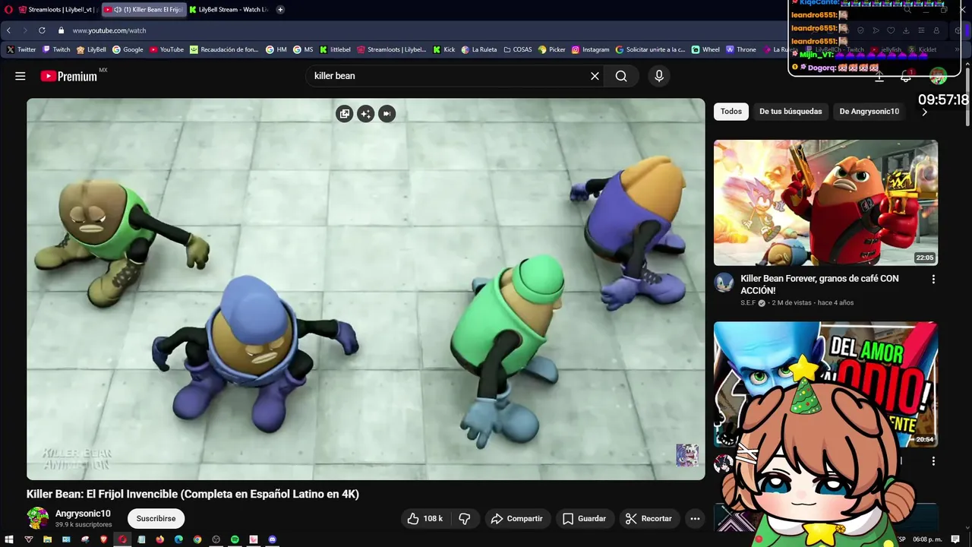Open the Wheel bookmark

point(705,49)
